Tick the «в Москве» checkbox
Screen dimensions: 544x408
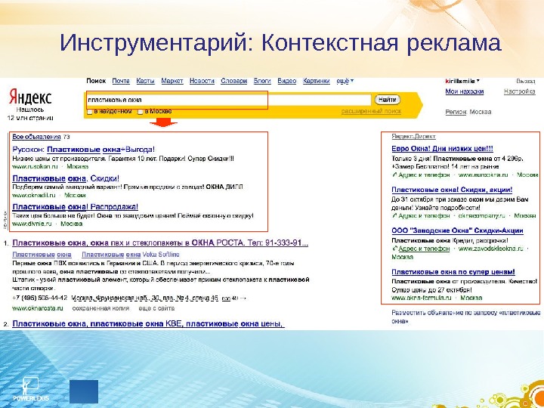[x=141, y=112]
